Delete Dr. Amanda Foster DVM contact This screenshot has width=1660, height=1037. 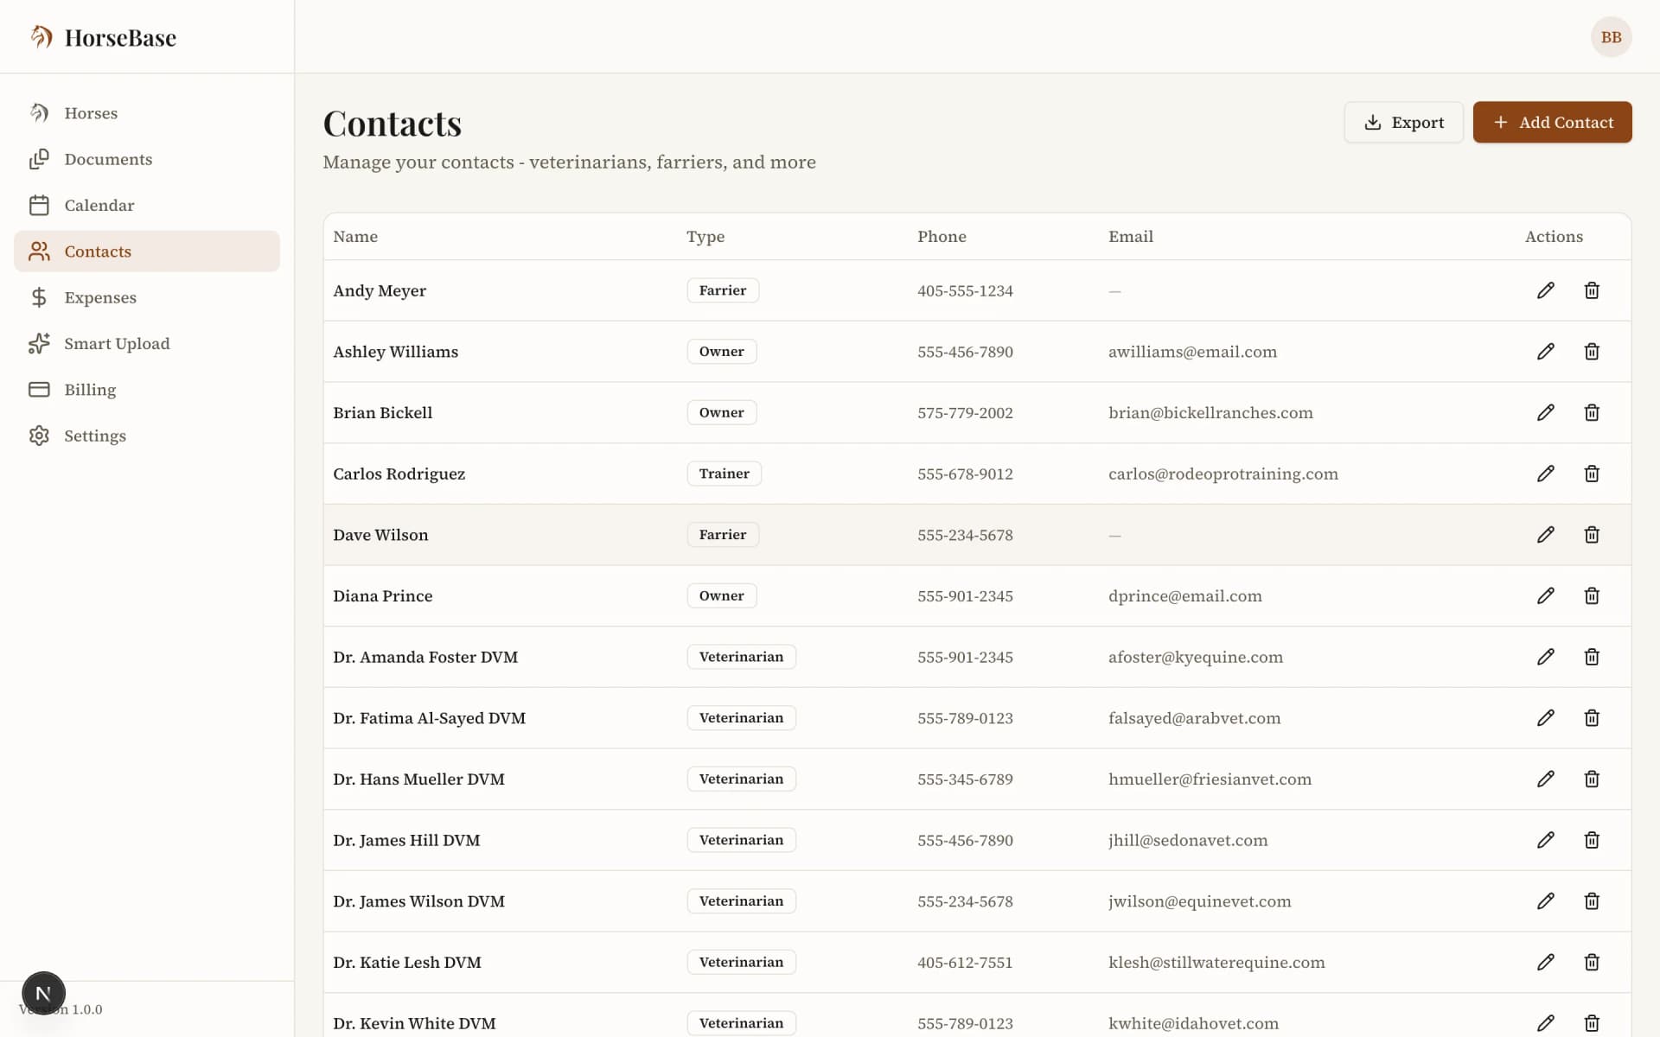[x=1591, y=657]
